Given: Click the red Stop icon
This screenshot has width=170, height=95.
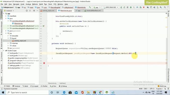Looking at the screenshot, I should (144, 7).
